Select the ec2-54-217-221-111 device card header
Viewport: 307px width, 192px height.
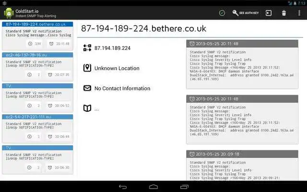click(37, 117)
